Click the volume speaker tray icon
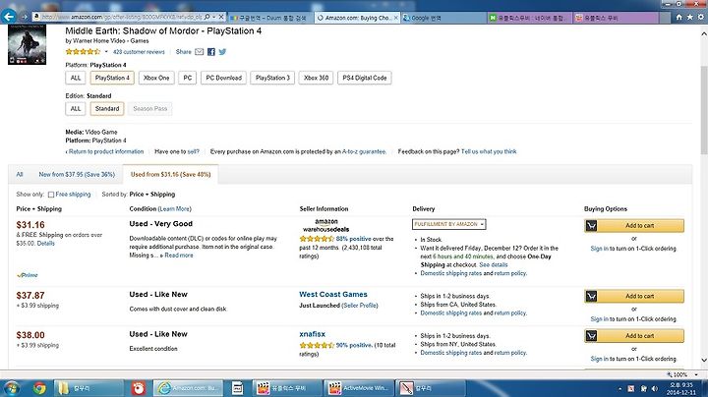Viewport: 708px width, 397px height. pyautogui.click(x=655, y=388)
